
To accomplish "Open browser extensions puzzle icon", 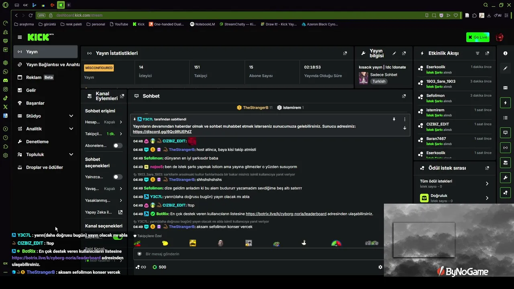I will pos(474,15).
